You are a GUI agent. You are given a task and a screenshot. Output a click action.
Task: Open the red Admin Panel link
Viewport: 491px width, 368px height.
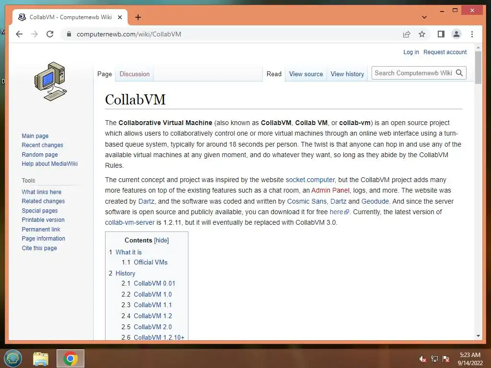tap(330, 190)
